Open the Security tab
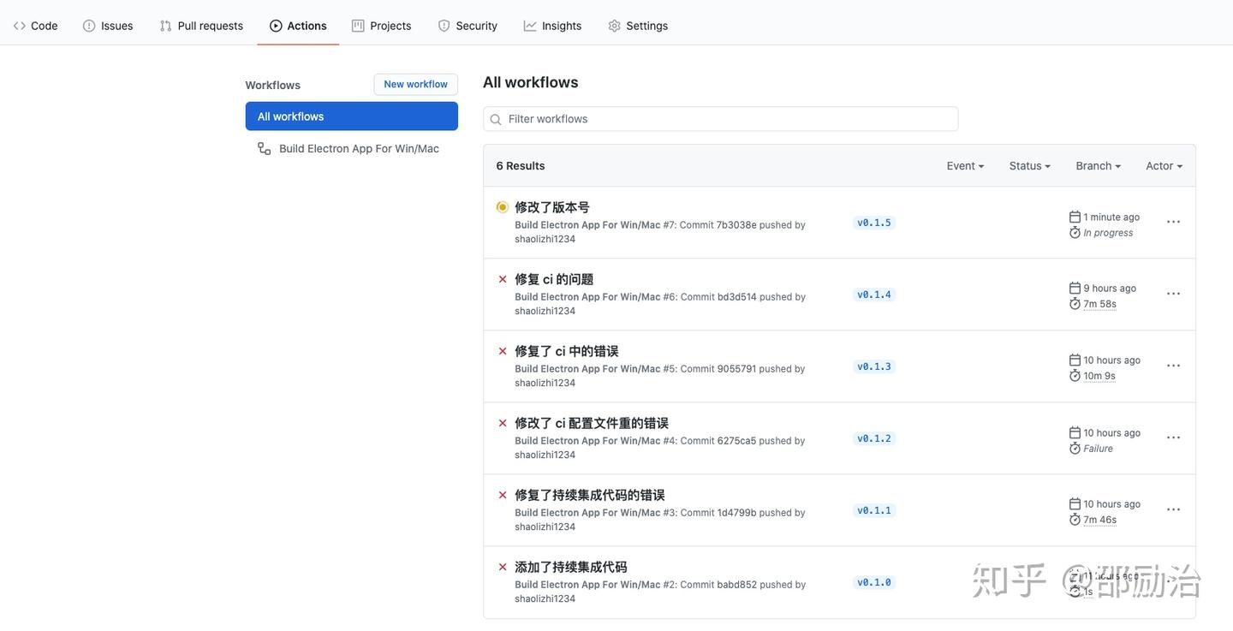Viewport: 1233px width, 631px height. 468,26
